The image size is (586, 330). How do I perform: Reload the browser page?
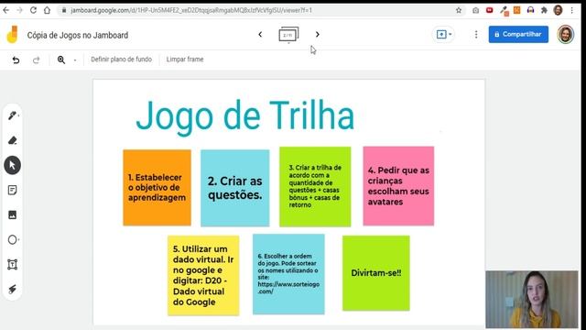coord(33,10)
